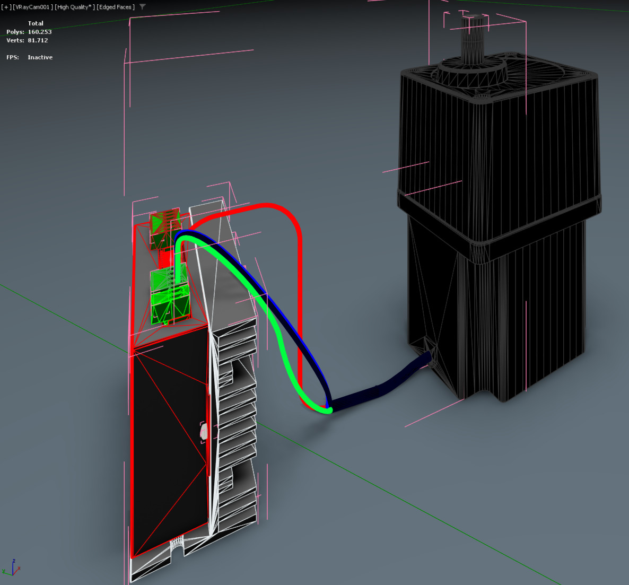Screen dimensions: 629x585
Task: Open the VRayCam001 viewport view menu
Action: coord(32,7)
